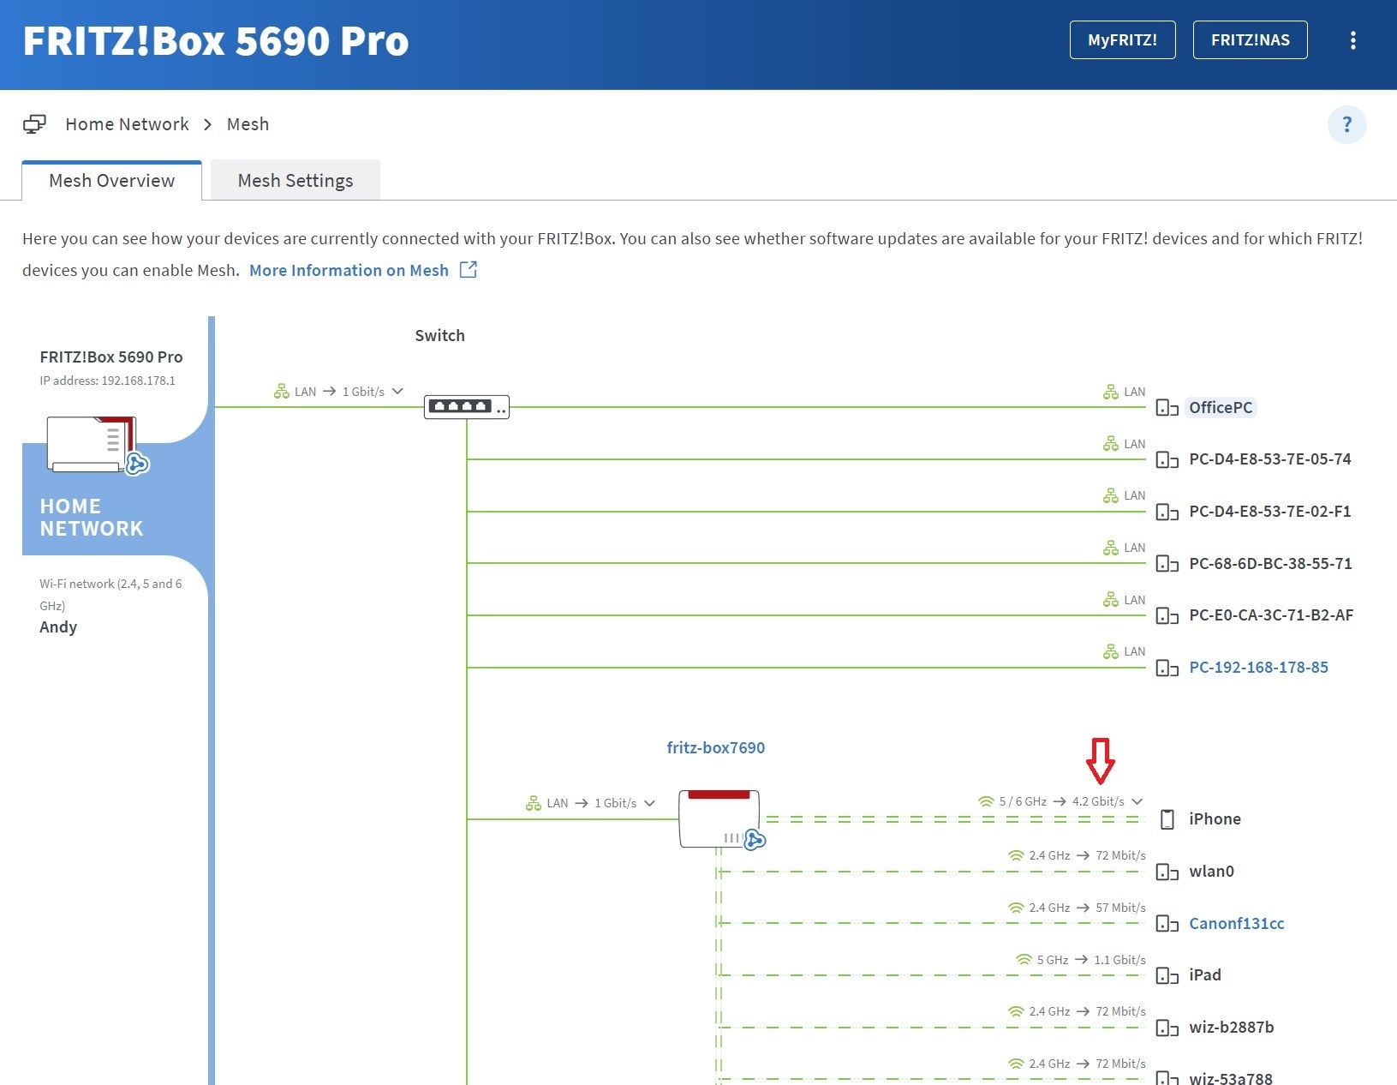
Task: Click 1.1 Gbit/s speed for iPad
Action: [x=1119, y=960]
